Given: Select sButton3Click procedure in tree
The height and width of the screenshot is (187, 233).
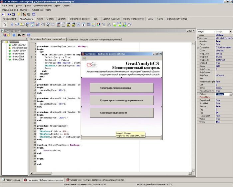Looking at the screenshot, I should pos(18,59).
